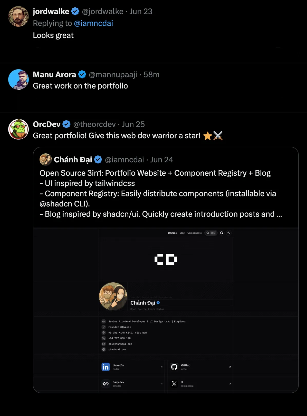The width and height of the screenshot is (307, 416).
Task: Open Manu Arora's profile picture
Action: pos(18,80)
